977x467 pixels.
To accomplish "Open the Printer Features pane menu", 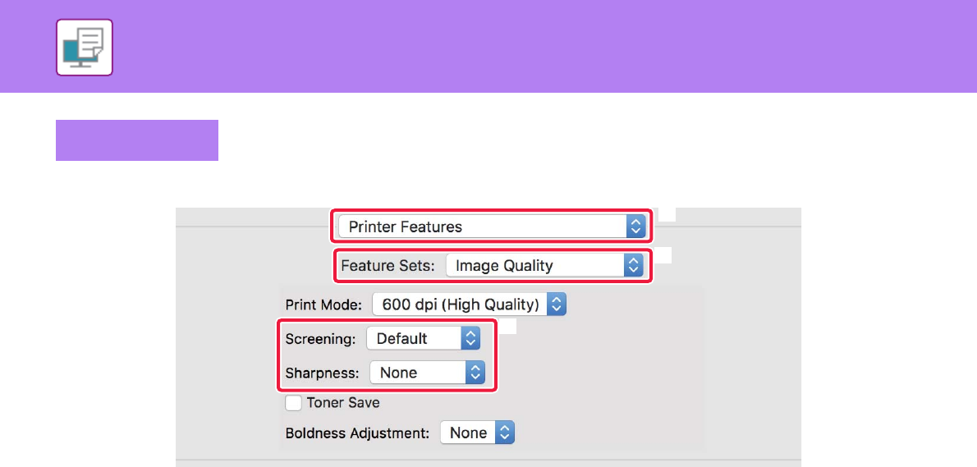I will tap(484, 227).
